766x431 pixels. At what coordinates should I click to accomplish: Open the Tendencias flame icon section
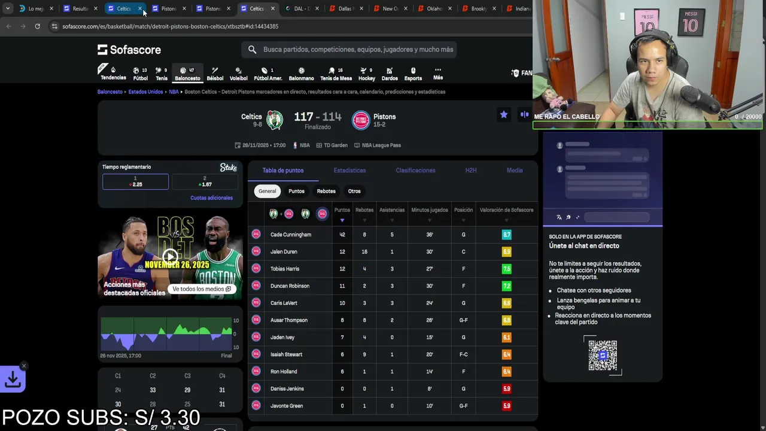point(113,73)
